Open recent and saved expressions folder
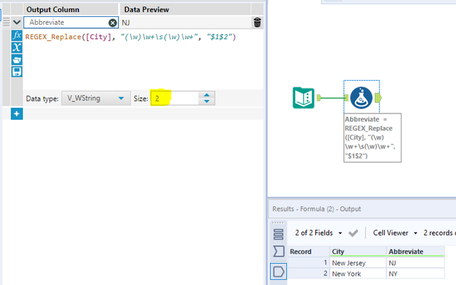The height and width of the screenshot is (285, 456). tap(17, 60)
